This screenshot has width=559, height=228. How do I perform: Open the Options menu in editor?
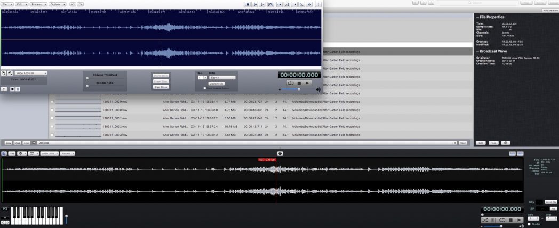pyautogui.click(x=57, y=4)
